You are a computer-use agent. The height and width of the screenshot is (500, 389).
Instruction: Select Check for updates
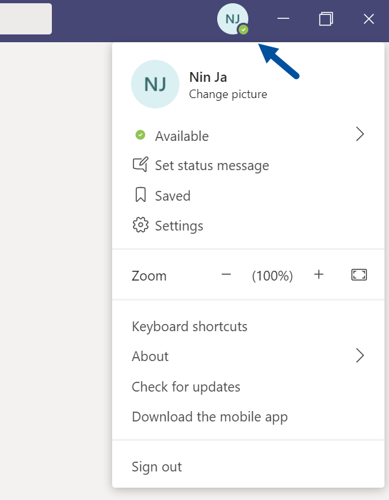coord(186,387)
